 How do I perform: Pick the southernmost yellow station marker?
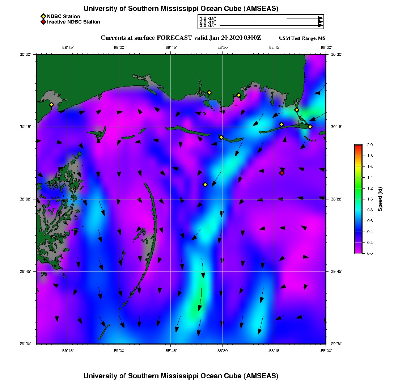click(205, 185)
